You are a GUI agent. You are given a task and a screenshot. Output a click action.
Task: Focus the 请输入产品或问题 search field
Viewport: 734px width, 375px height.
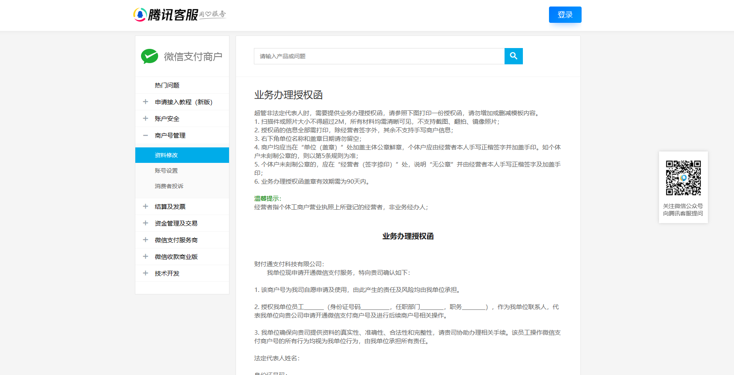point(379,56)
